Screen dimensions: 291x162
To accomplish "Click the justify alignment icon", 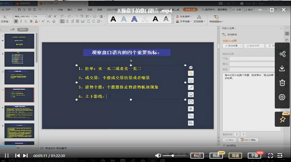I will 77,21.
